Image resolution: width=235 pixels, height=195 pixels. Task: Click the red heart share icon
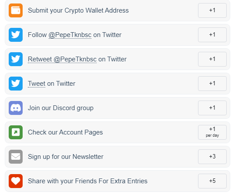tap(16, 181)
